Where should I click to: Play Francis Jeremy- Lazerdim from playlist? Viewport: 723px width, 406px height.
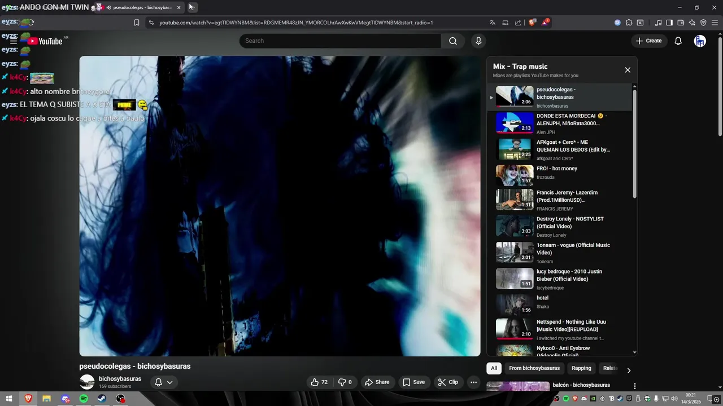point(560,200)
